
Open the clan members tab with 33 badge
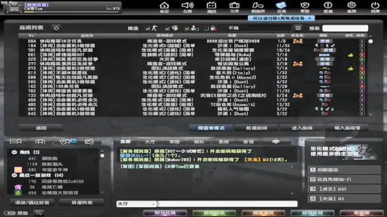coord(67,142)
